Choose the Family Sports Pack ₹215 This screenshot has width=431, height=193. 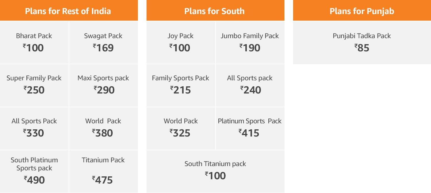click(181, 85)
